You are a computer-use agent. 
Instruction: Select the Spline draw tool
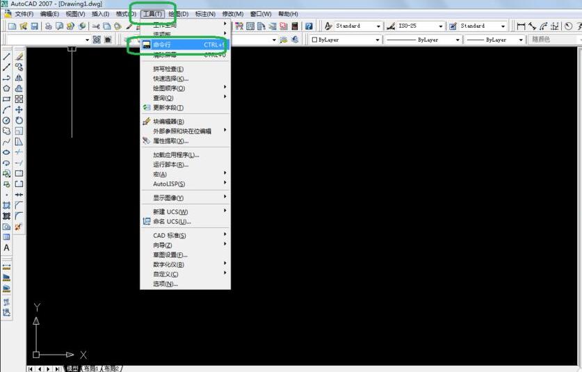(6, 142)
